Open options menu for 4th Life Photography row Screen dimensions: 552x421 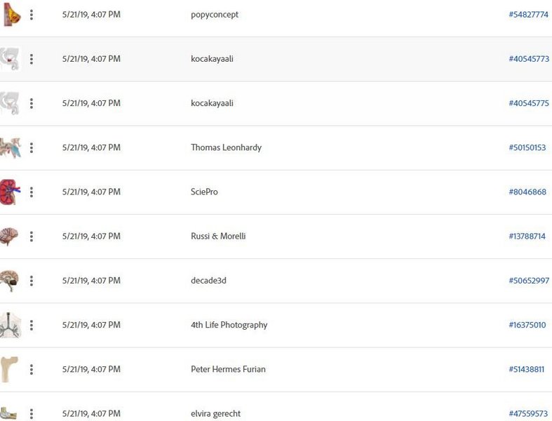click(x=32, y=326)
